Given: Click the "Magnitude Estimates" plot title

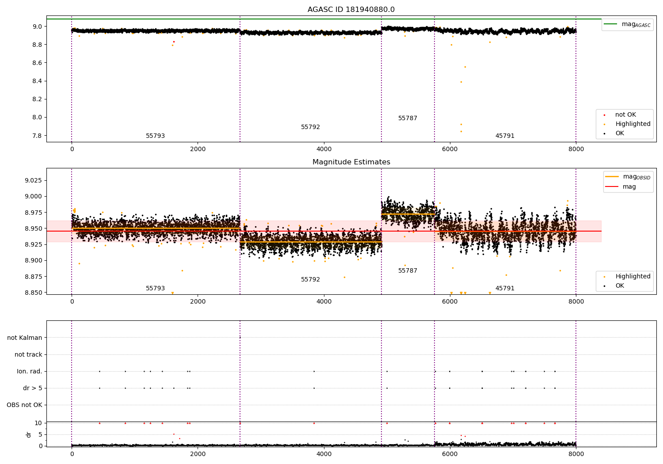Looking at the screenshot, I should 351,162.
